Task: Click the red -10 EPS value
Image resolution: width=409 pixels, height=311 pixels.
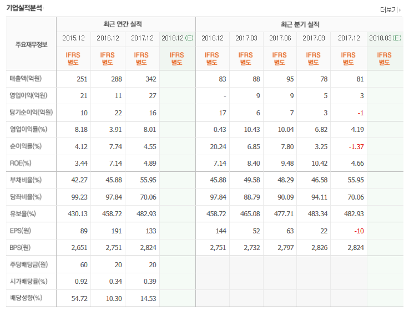Action: 359,231
